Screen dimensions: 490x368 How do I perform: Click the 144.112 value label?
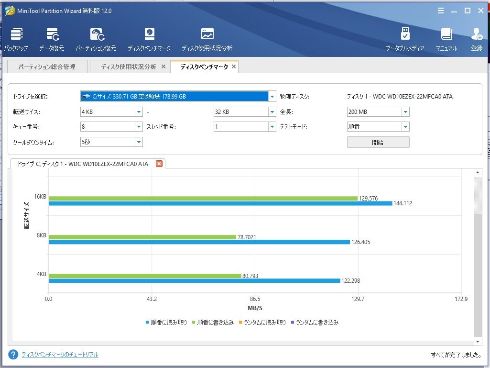click(x=403, y=203)
